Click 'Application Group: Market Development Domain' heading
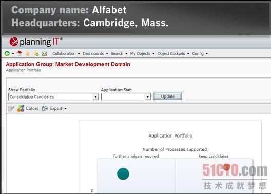Viewport: 271px width, 194px height. [x=68, y=64]
